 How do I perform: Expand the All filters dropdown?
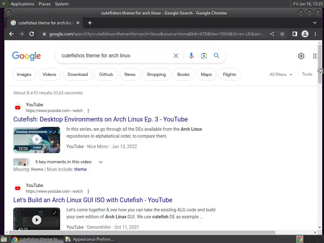point(281,74)
